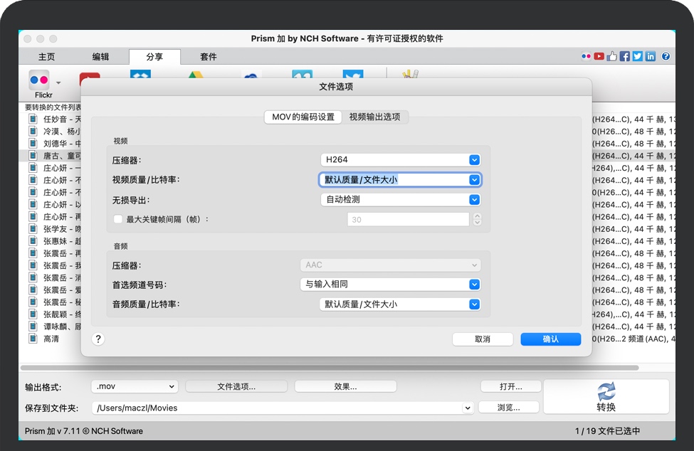
Task: Click the 取消 button
Action: 483,339
